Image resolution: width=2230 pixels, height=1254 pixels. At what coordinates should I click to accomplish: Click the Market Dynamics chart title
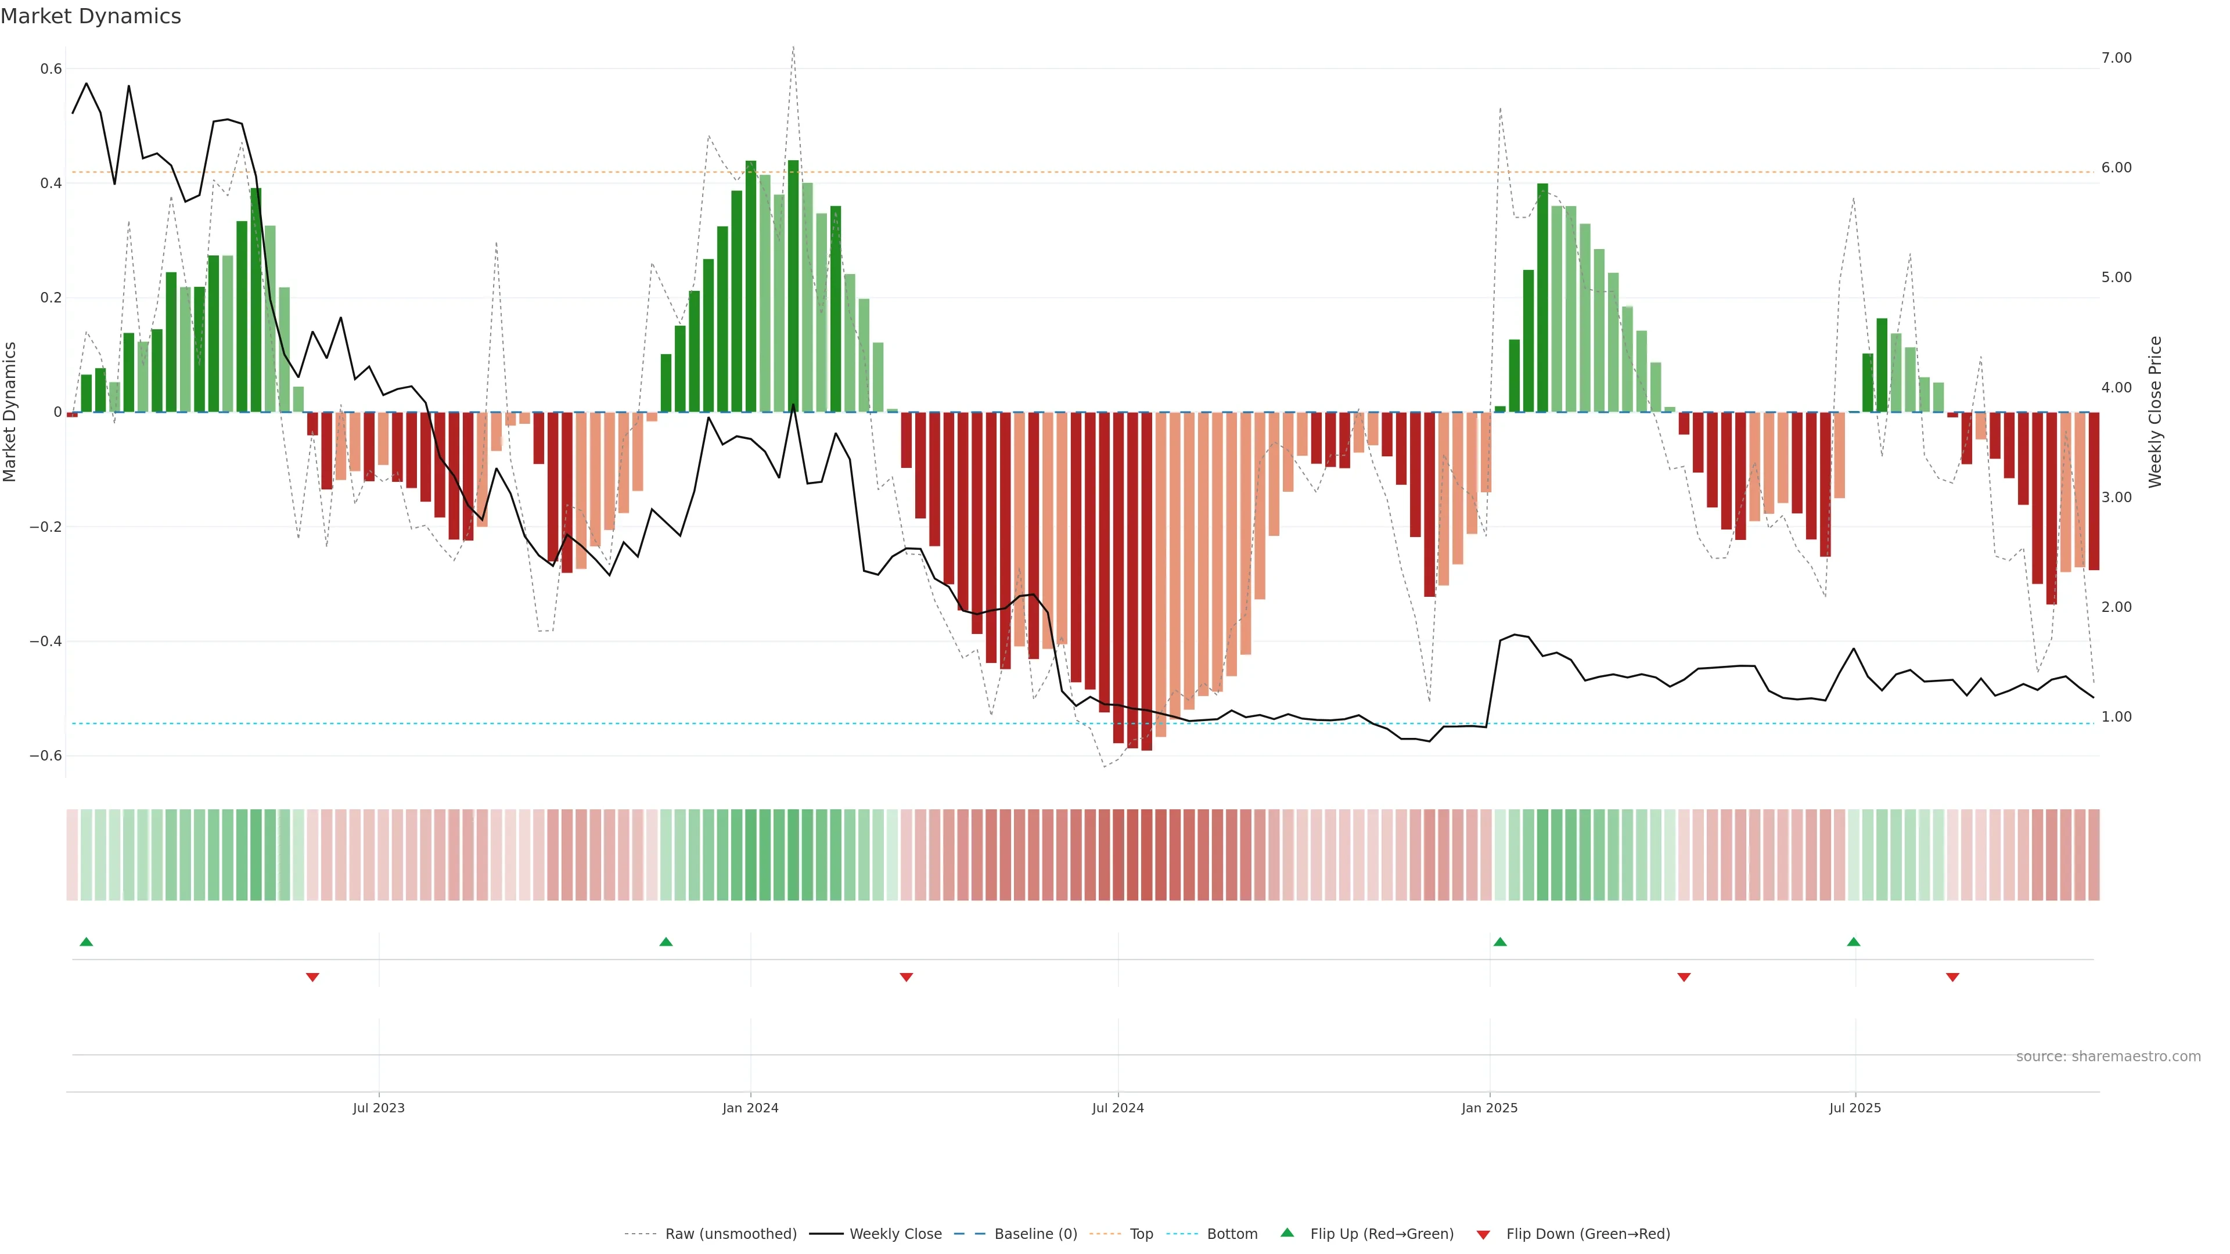[91, 16]
